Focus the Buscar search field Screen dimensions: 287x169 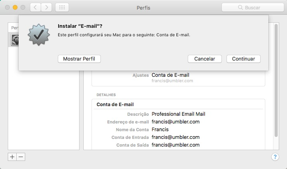[x=256, y=8]
